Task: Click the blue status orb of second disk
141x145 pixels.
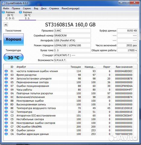Action: (20, 12)
